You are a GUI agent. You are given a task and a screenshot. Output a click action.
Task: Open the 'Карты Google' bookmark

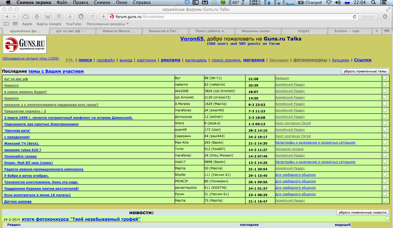pyautogui.click(x=49, y=24)
